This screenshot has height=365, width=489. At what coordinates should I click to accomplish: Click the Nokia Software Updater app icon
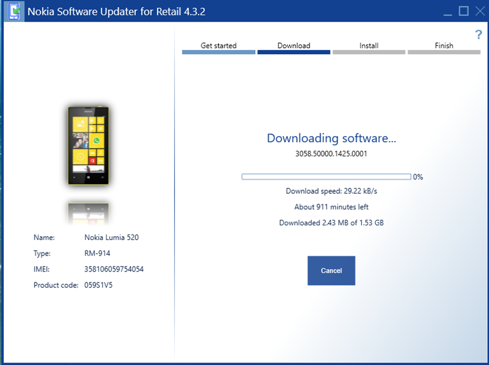pyautogui.click(x=12, y=11)
